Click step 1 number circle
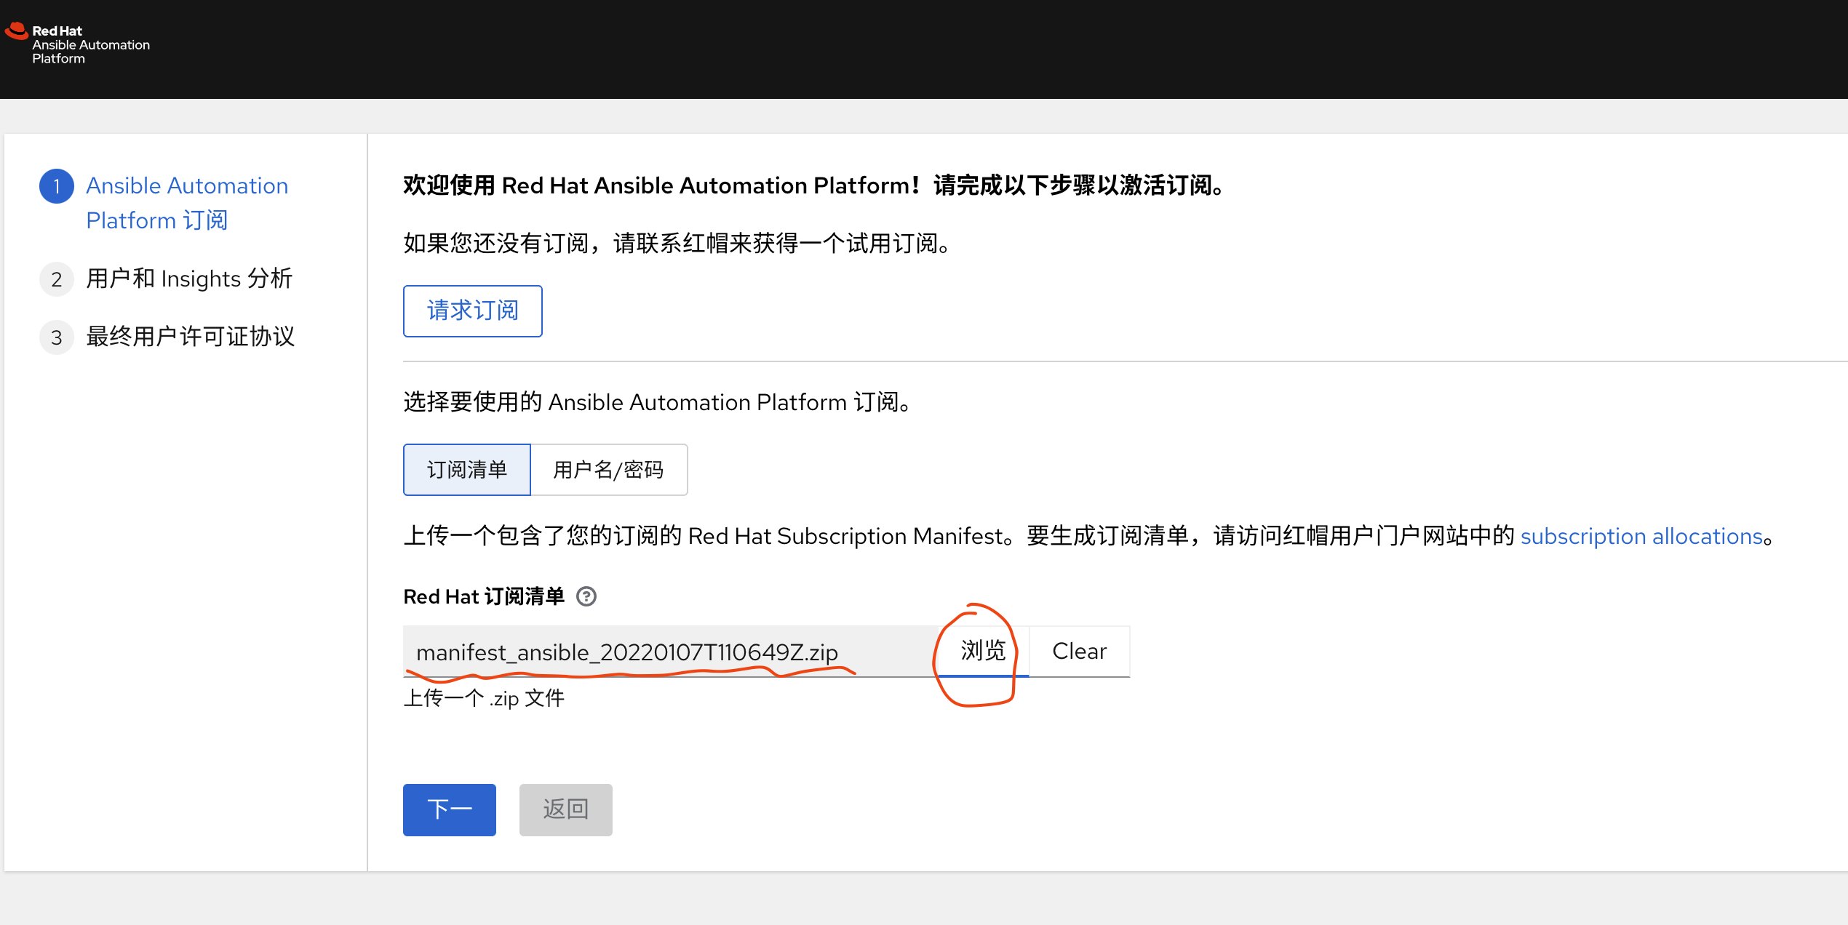 (x=57, y=186)
